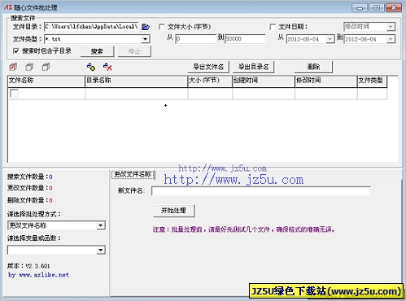Open the start date 2012-05-04 picker

(x=330, y=39)
